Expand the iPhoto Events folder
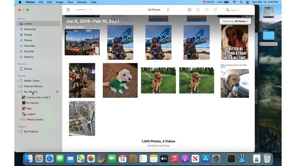Screen dimensions: 296x166 20,119
